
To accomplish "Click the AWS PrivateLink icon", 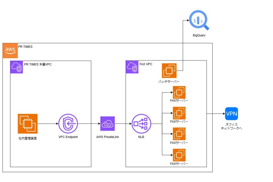I will point(107,124).
